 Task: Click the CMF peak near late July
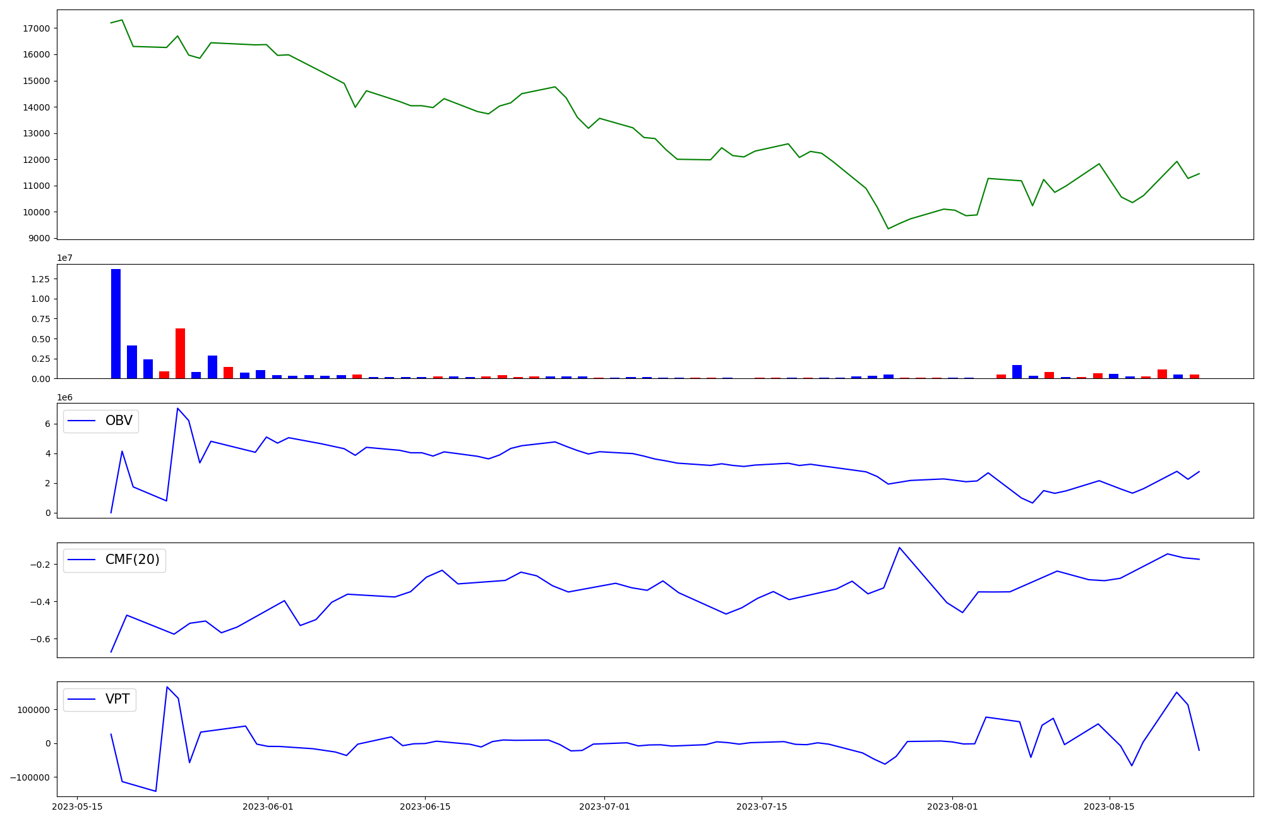tap(899, 548)
